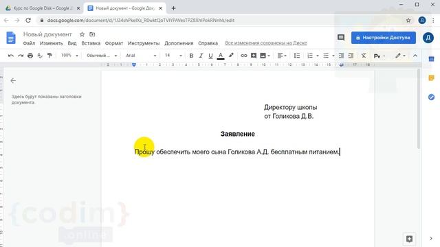Screen dimensions: 440x247
Task: Choose text color button
Action: tap(221, 56)
